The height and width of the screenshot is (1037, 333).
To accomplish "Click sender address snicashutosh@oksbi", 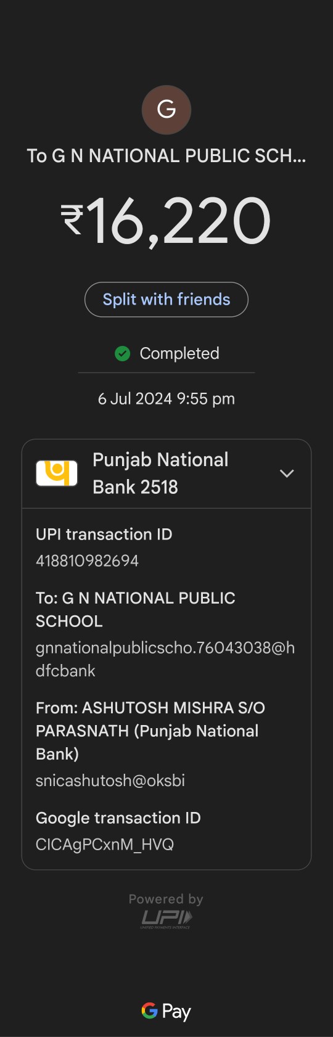I will click(110, 781).
